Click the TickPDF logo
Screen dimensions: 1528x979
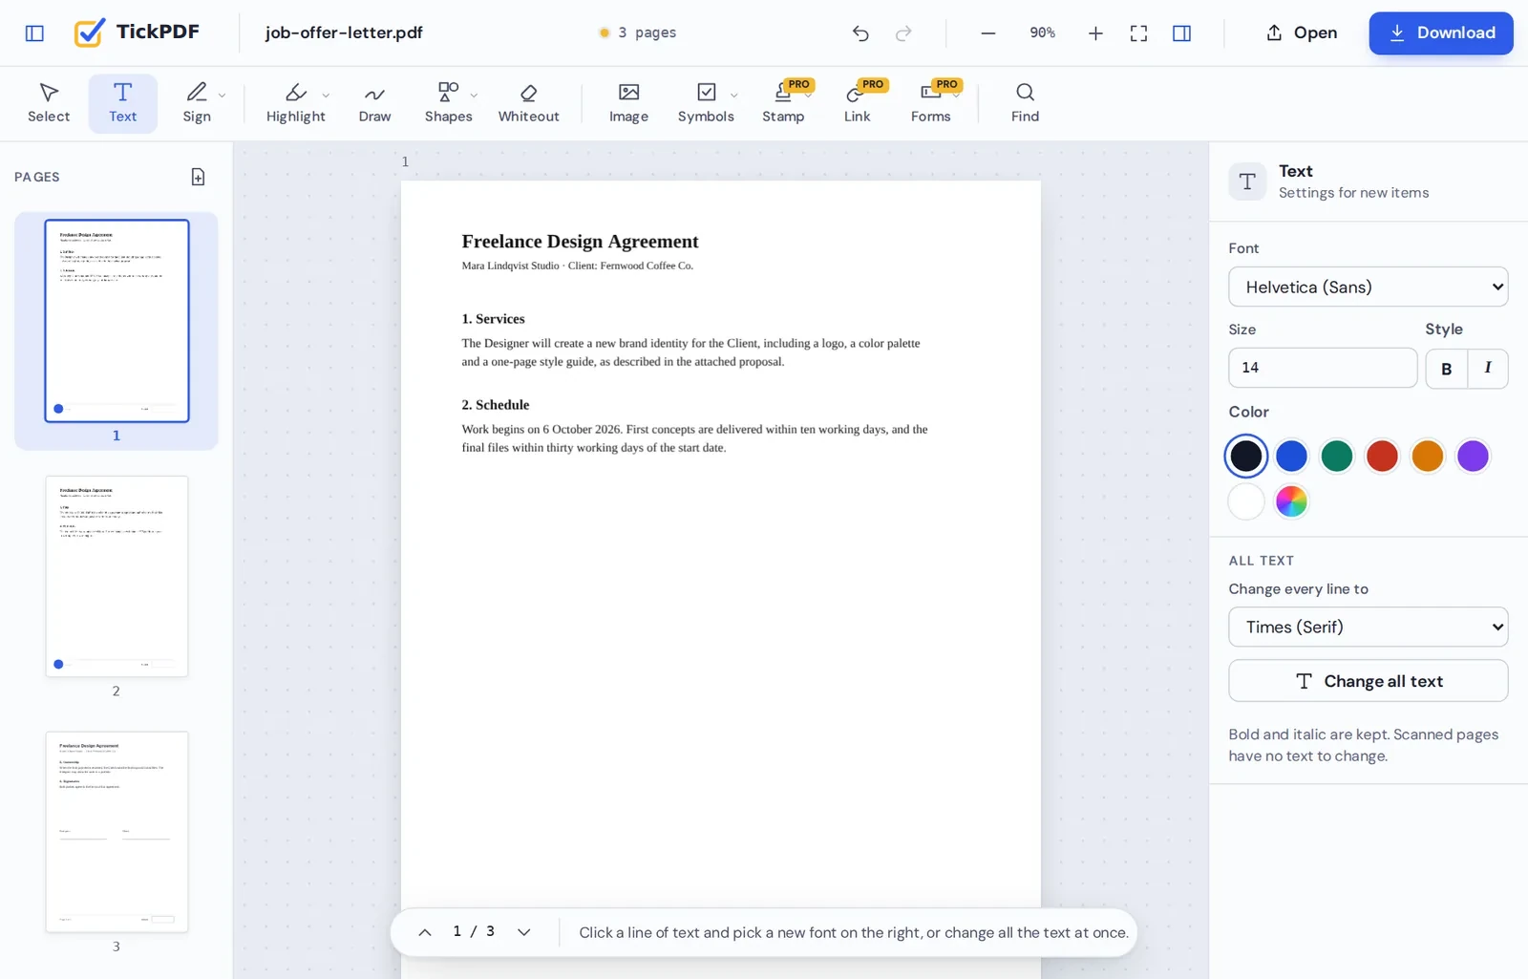coord(138,32)
